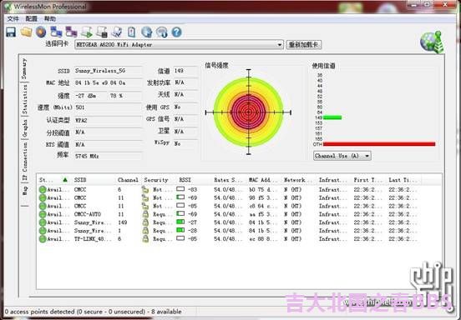Sort list by the St... column arrow
461x320 pixels.
click(x=65, y=180)
